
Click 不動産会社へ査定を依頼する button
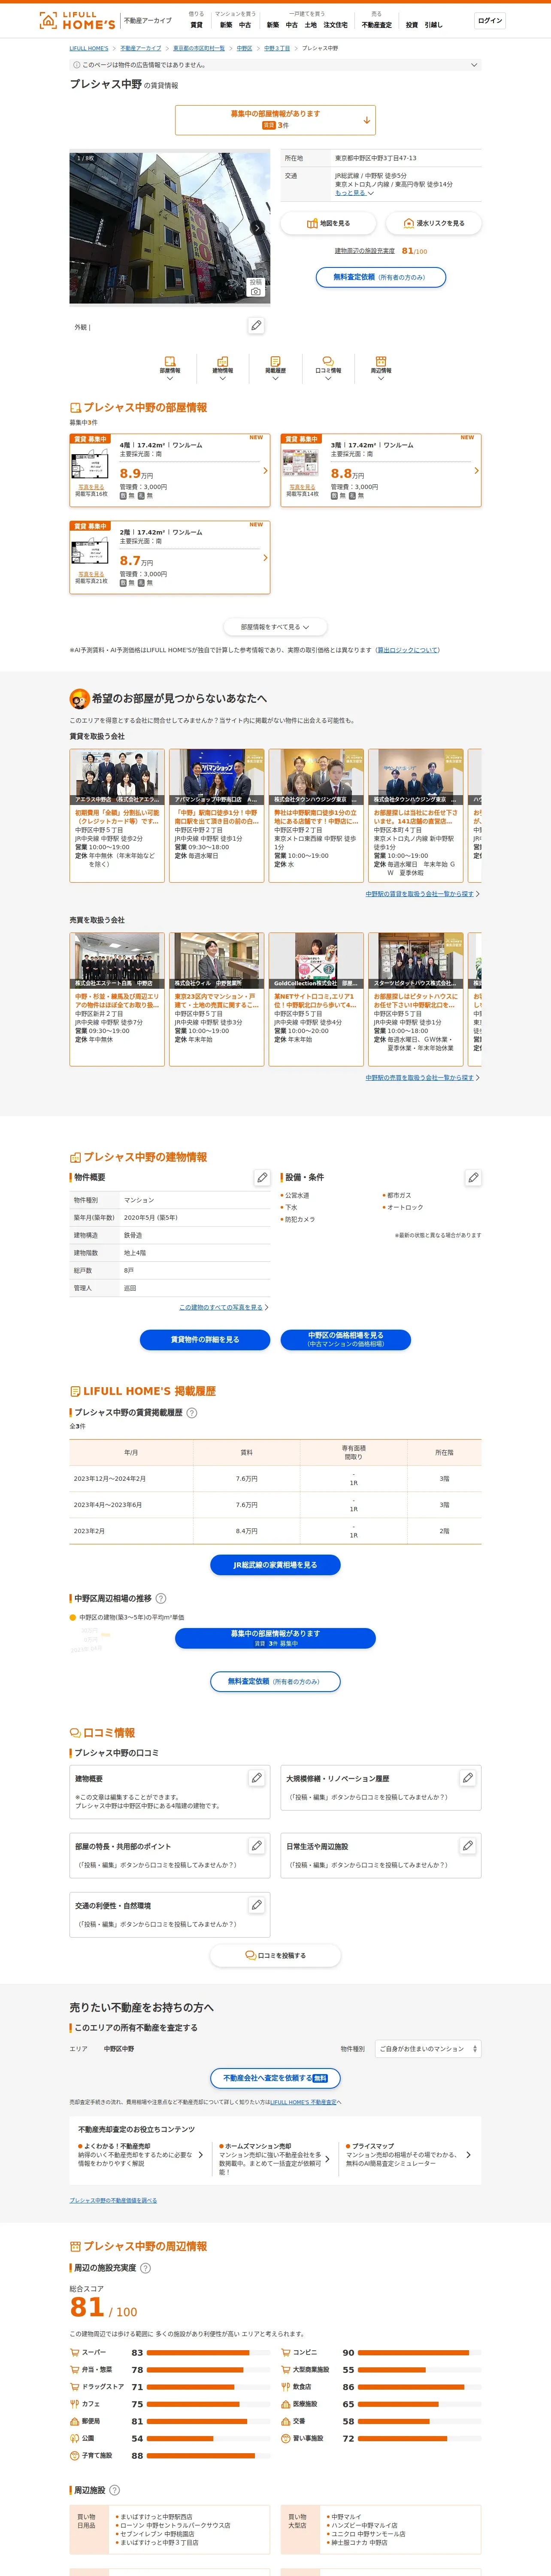click(x=275, y=2078)
